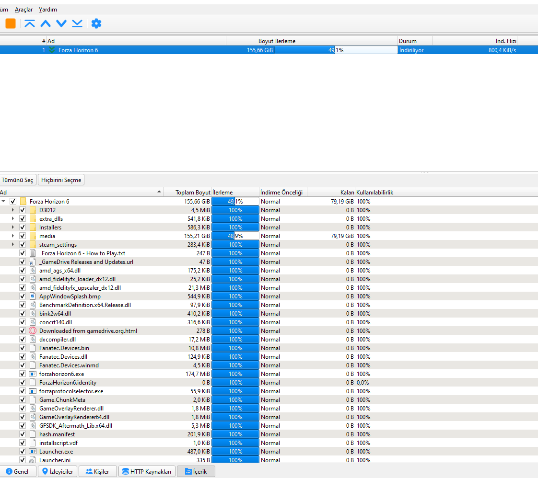Click the exe icon of forzaprotocolselector.exe
This screenshot has height=478, width=538.
pos(33,391)
